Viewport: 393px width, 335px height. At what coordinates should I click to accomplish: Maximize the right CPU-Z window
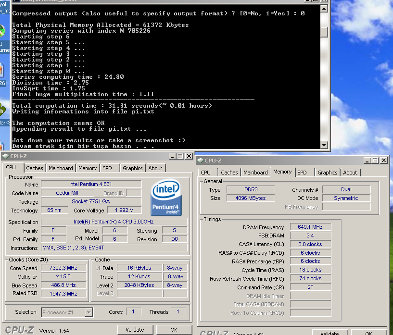tap(375, 161)
